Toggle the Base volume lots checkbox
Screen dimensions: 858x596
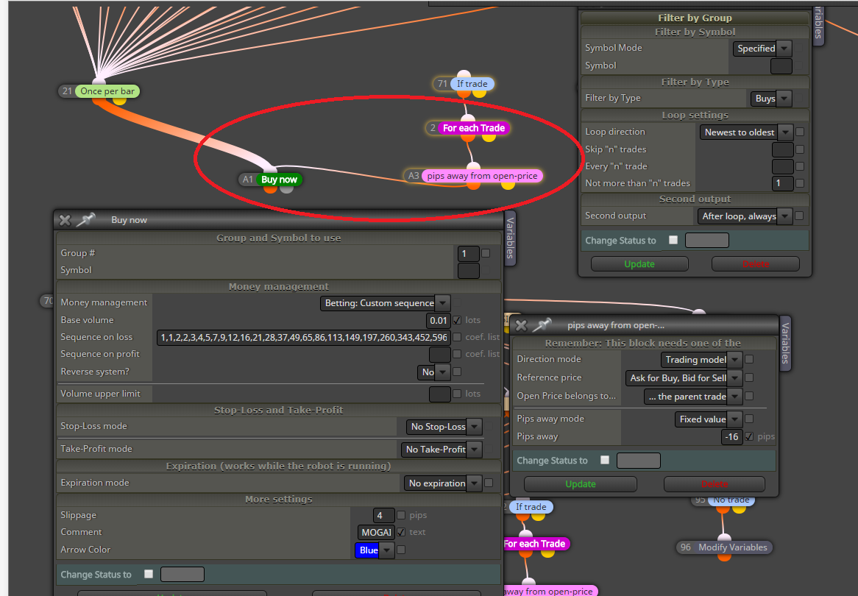coord(457,320)
